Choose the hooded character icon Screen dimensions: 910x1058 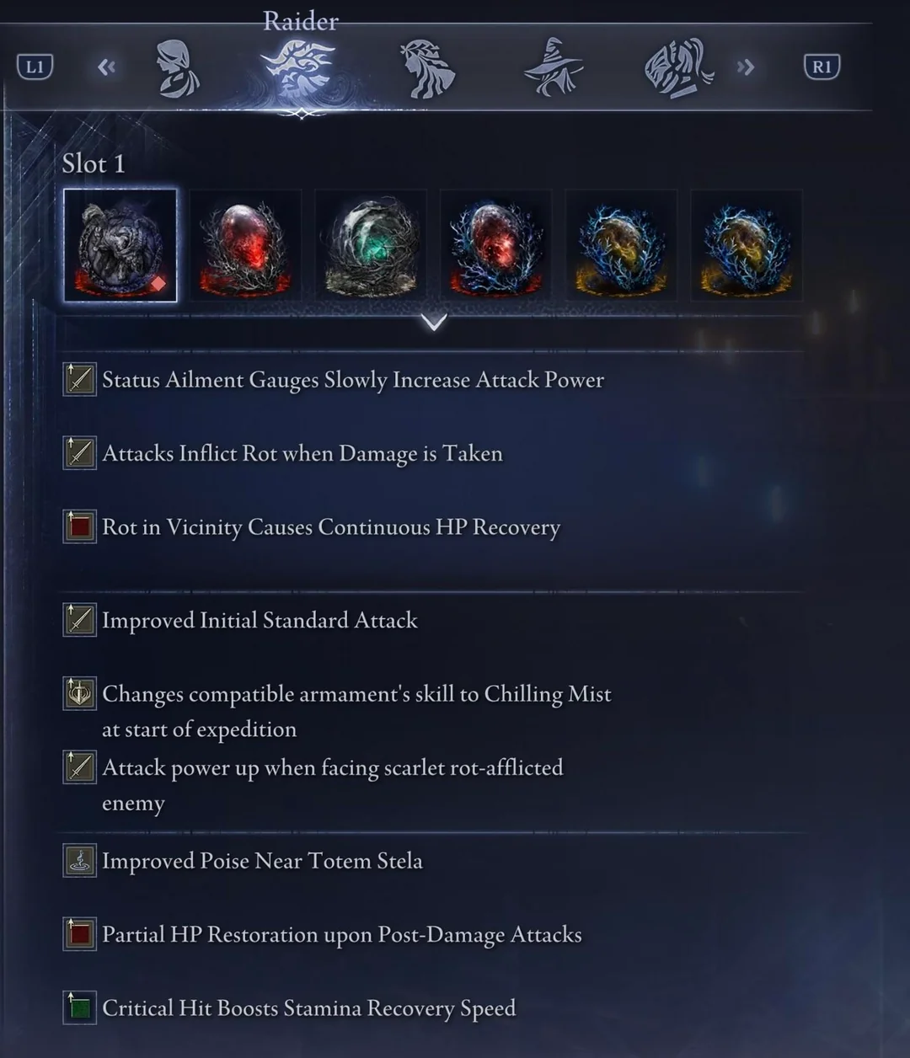tap(179, 68)
